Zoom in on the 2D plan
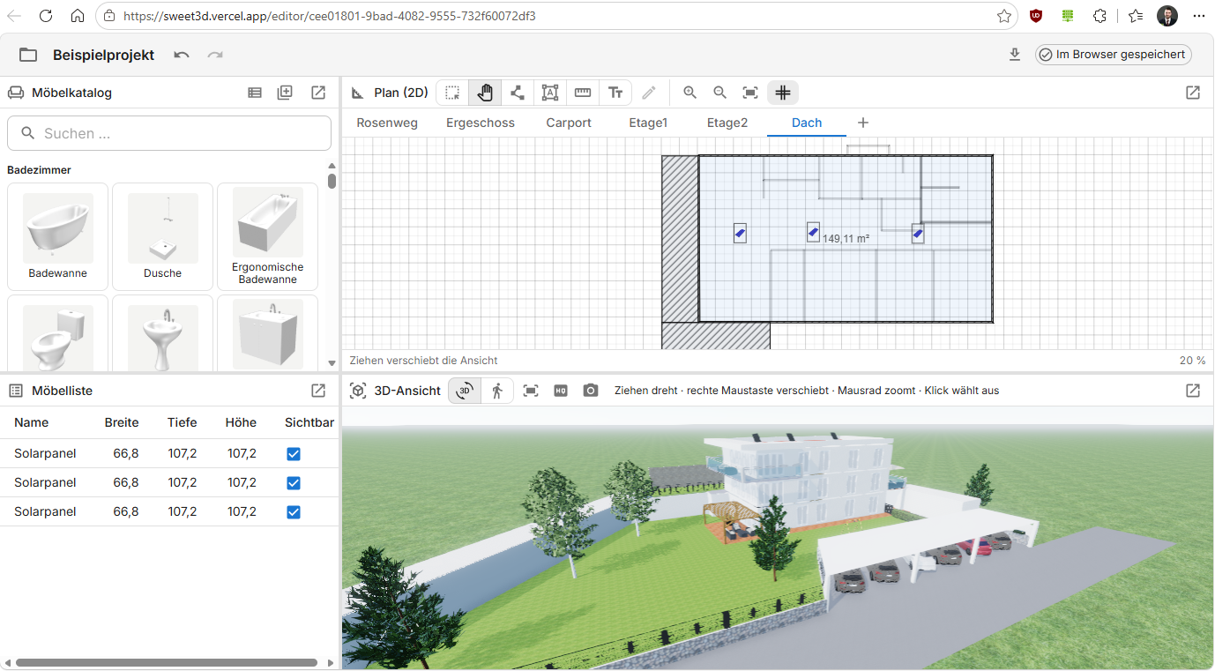Image resolution: width=1215 pixels, height=671 pixels. [689, 93]
